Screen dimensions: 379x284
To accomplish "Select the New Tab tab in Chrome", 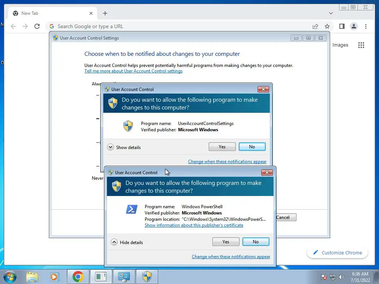I will (x=53, y=13).
